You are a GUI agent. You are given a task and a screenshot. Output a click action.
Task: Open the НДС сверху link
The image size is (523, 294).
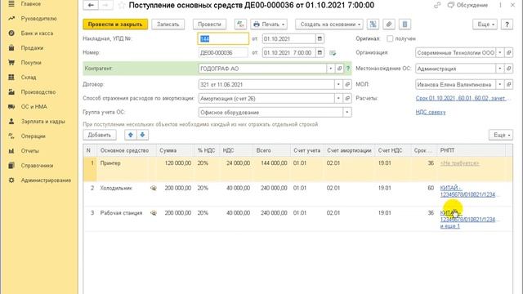tap(431, 113)
